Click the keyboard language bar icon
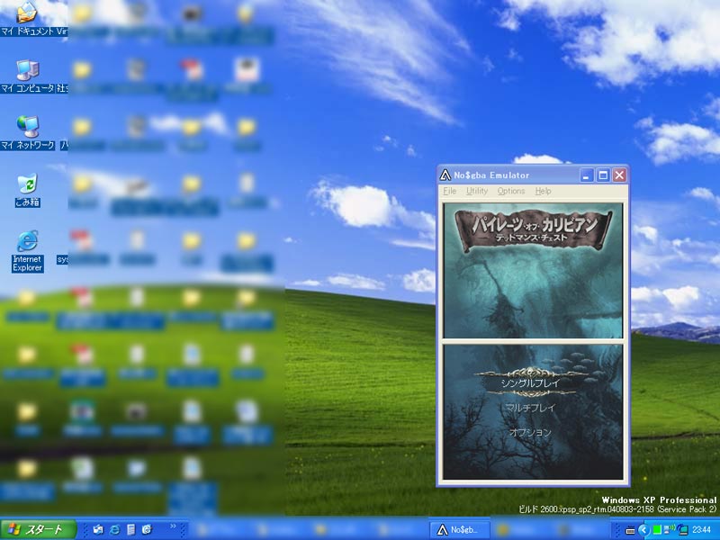The width and height of the screenshot is (720, 540). coord(631,530)
